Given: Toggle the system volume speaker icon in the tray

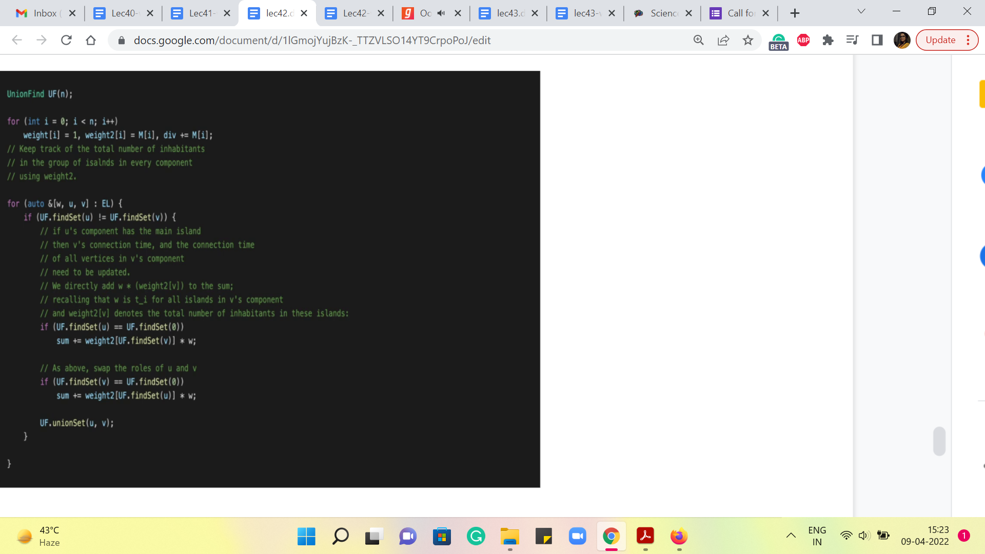Looking at the screenshot, I should pyautogui.click(x=864, y=536).
